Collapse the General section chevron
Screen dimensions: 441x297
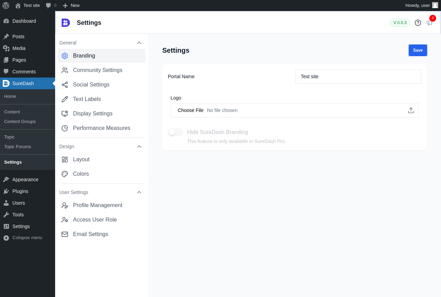[x=139, y=43]
